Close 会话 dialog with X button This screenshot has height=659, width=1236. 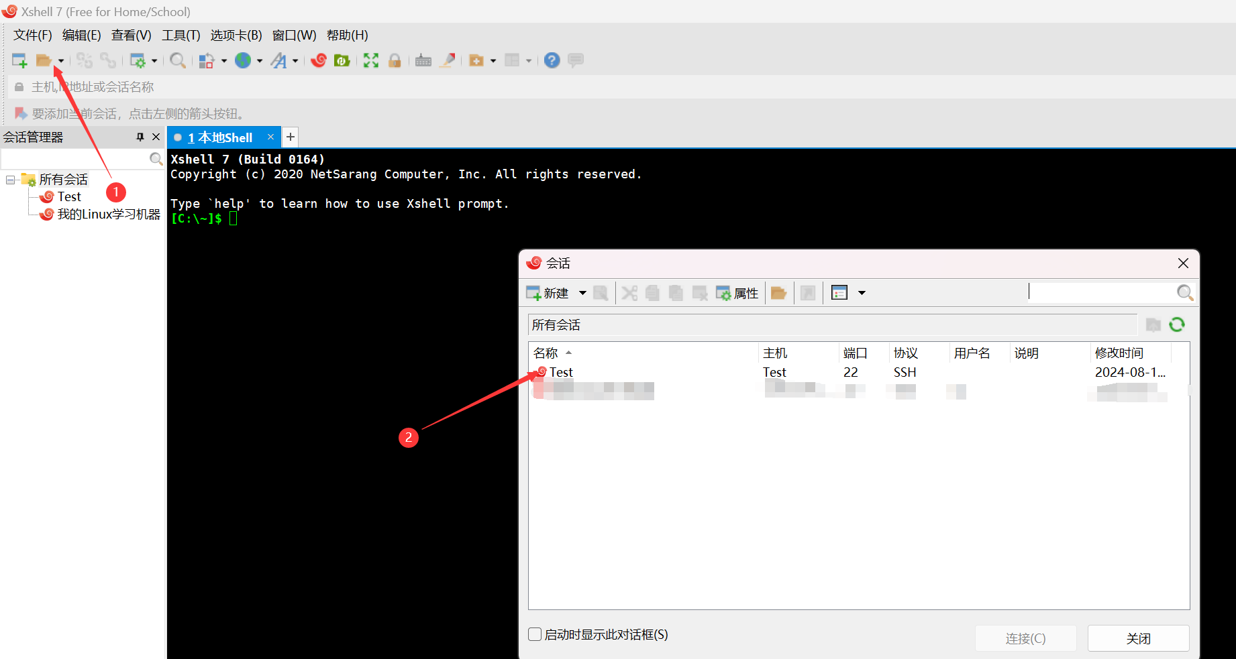point(1183,263)
